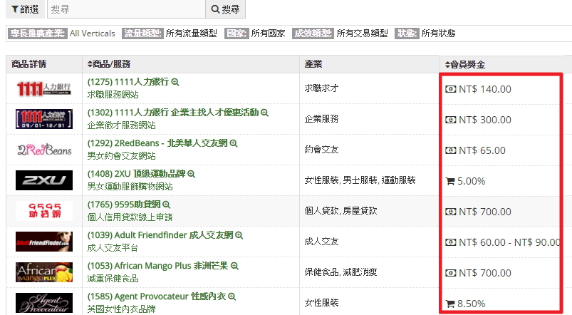Click magnifier preview icon for 2XU
Viewport: 572px width, 315px height.
191,174
